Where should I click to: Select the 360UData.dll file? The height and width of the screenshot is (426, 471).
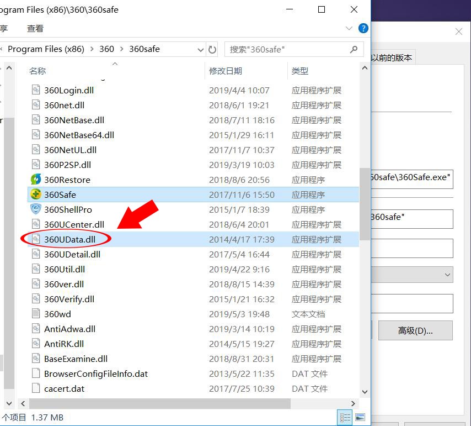click(69, 239)
